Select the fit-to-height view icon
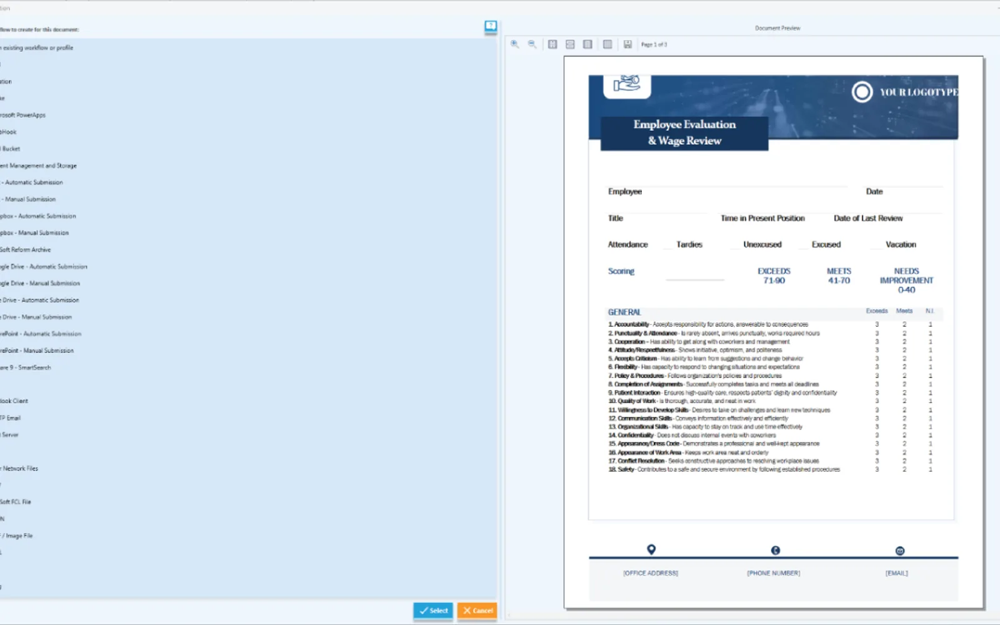Viewport: 1000px width, 625px height. pos(587,44)
